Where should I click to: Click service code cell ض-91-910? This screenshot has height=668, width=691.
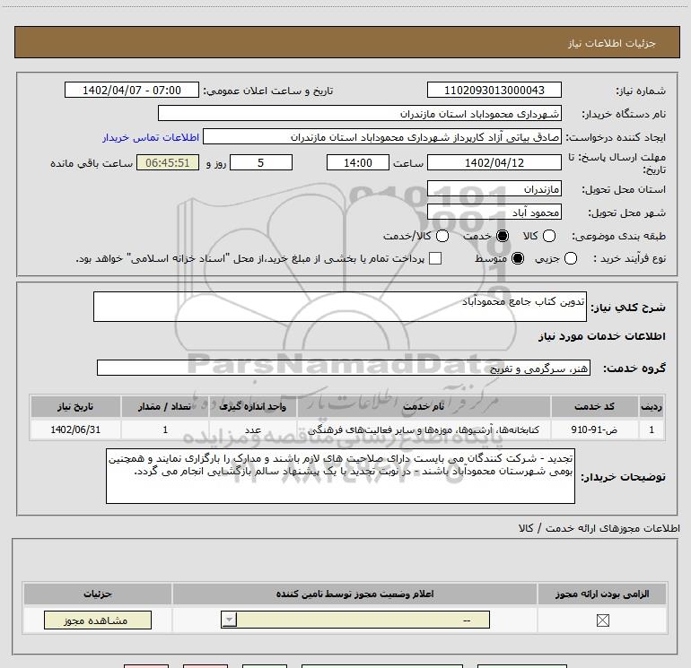tap(594, 429)
